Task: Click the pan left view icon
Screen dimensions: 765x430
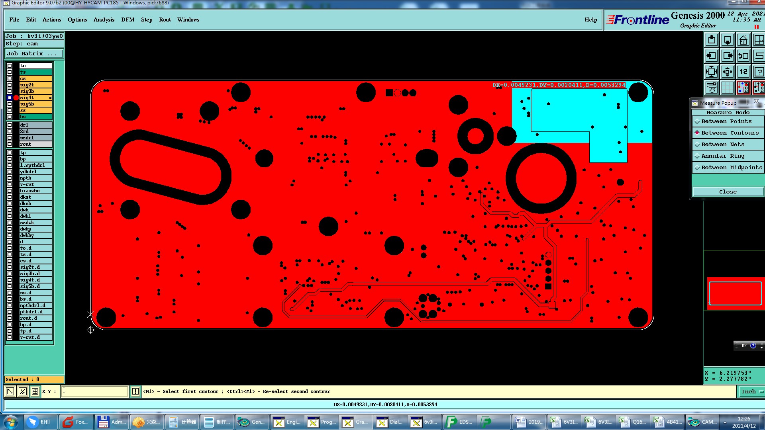Action: tap(711, 56)
